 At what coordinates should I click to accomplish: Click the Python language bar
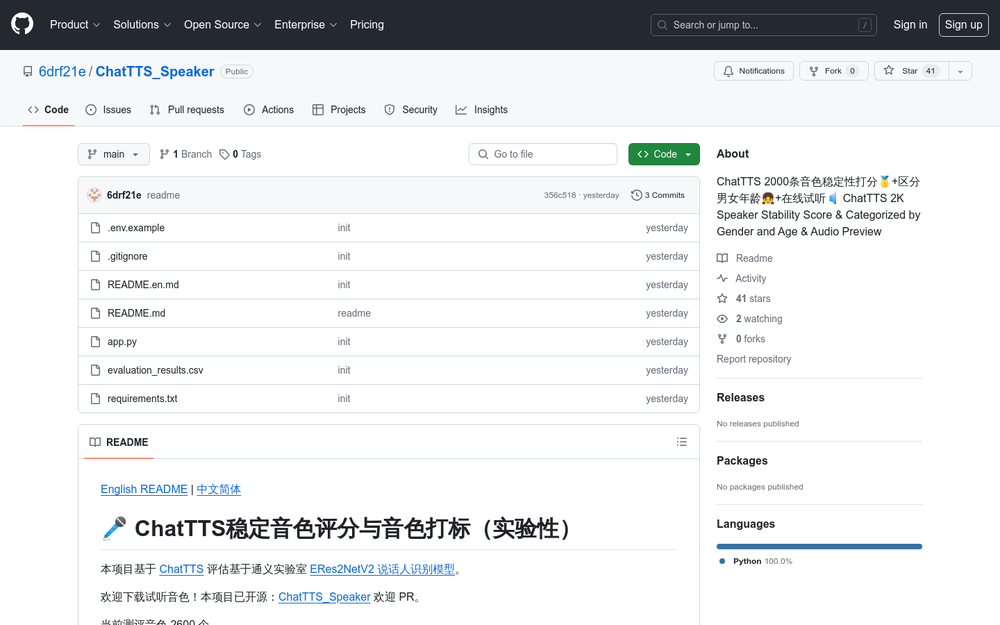(819, 547)
